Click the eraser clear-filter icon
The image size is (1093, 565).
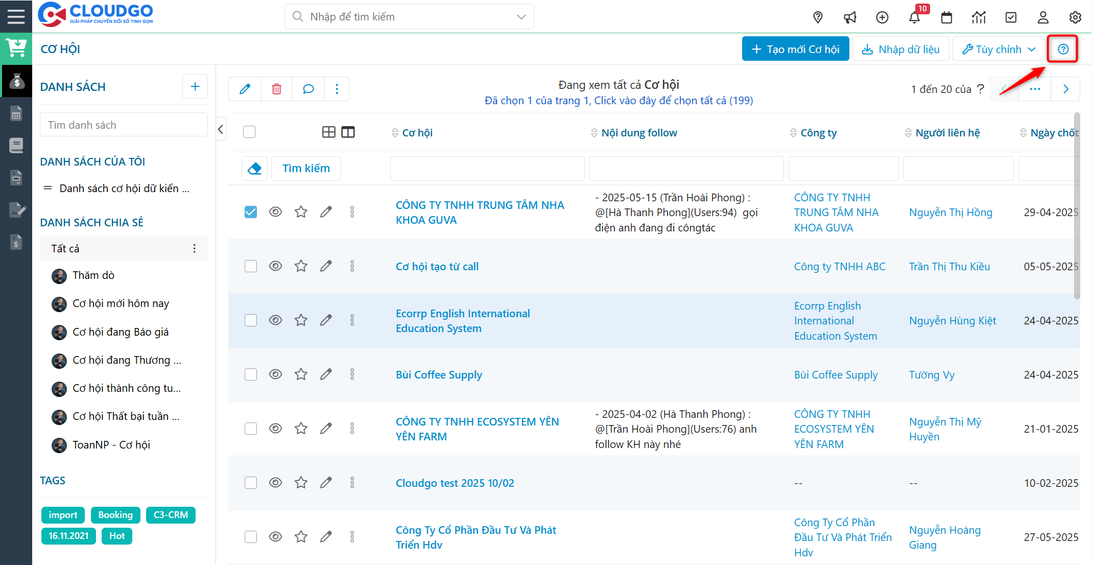click(254, 169)
